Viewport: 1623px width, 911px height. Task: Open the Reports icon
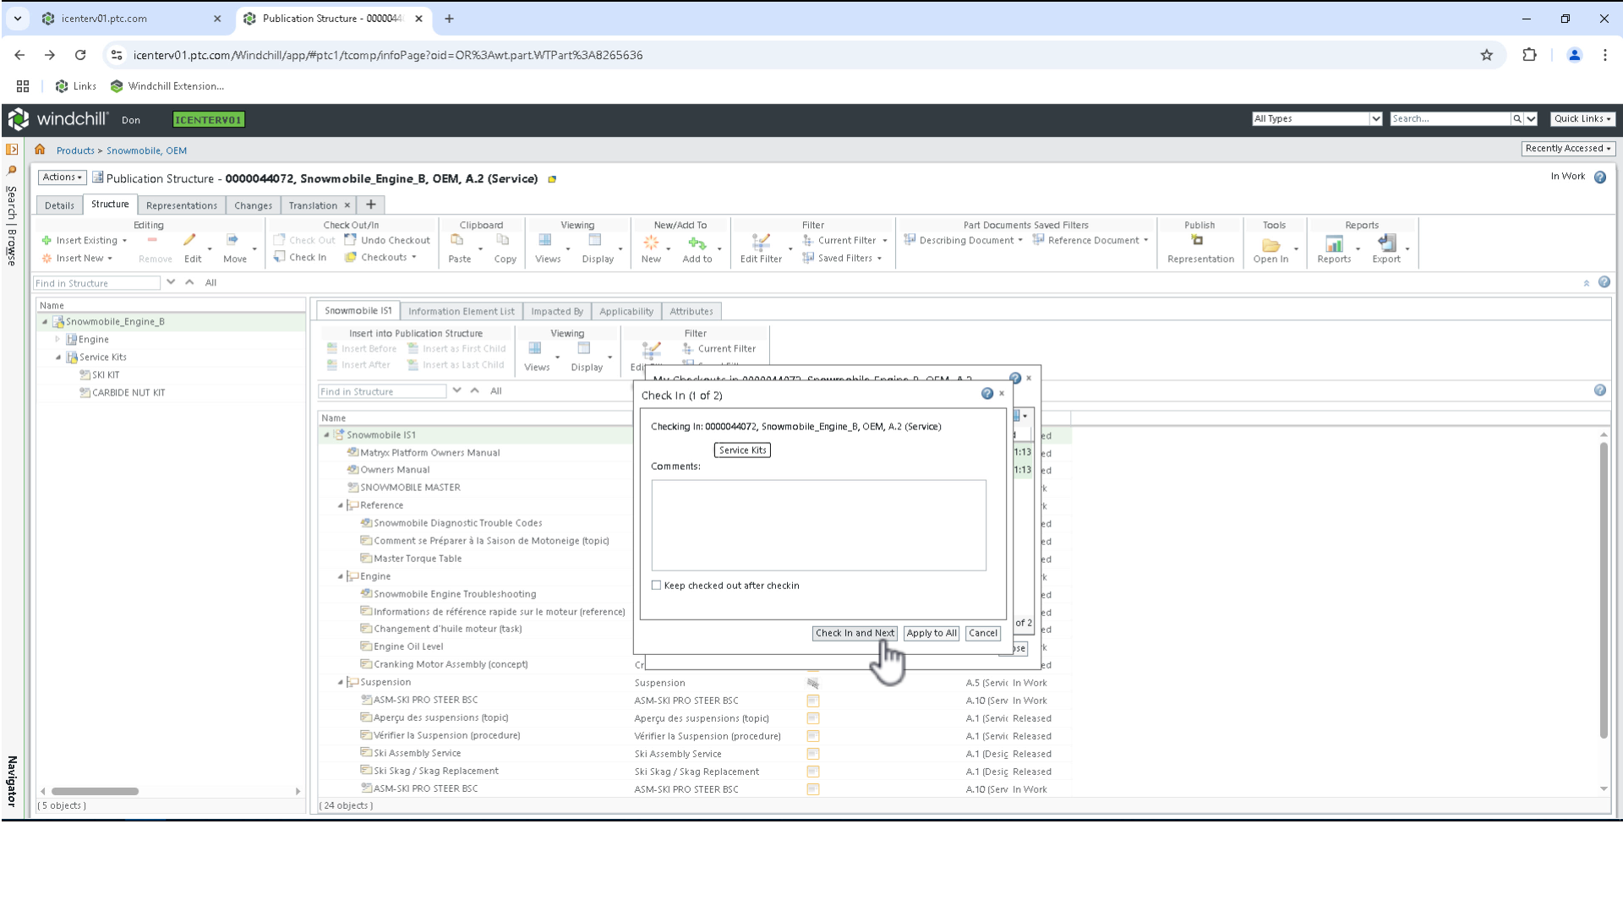1334,243
